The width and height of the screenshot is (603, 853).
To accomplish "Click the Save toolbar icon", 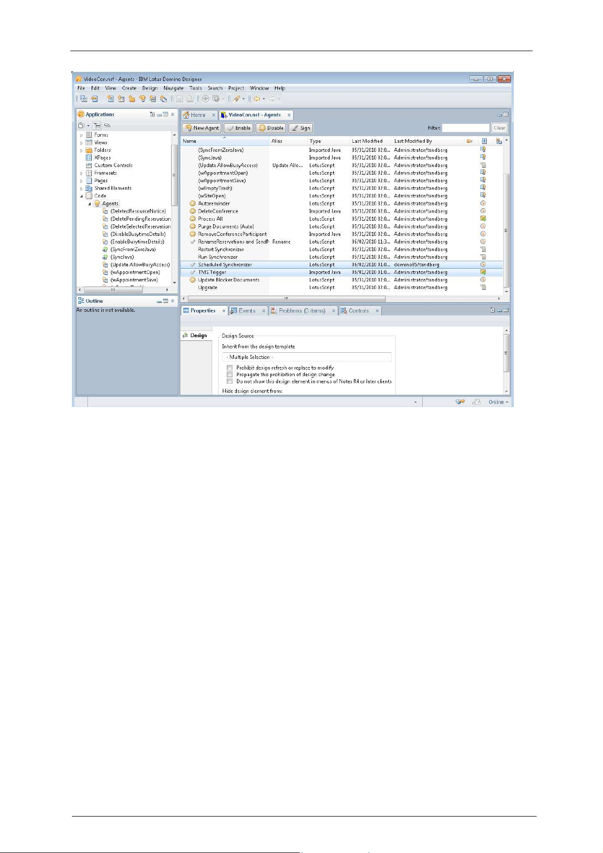I will pos(179,99).
